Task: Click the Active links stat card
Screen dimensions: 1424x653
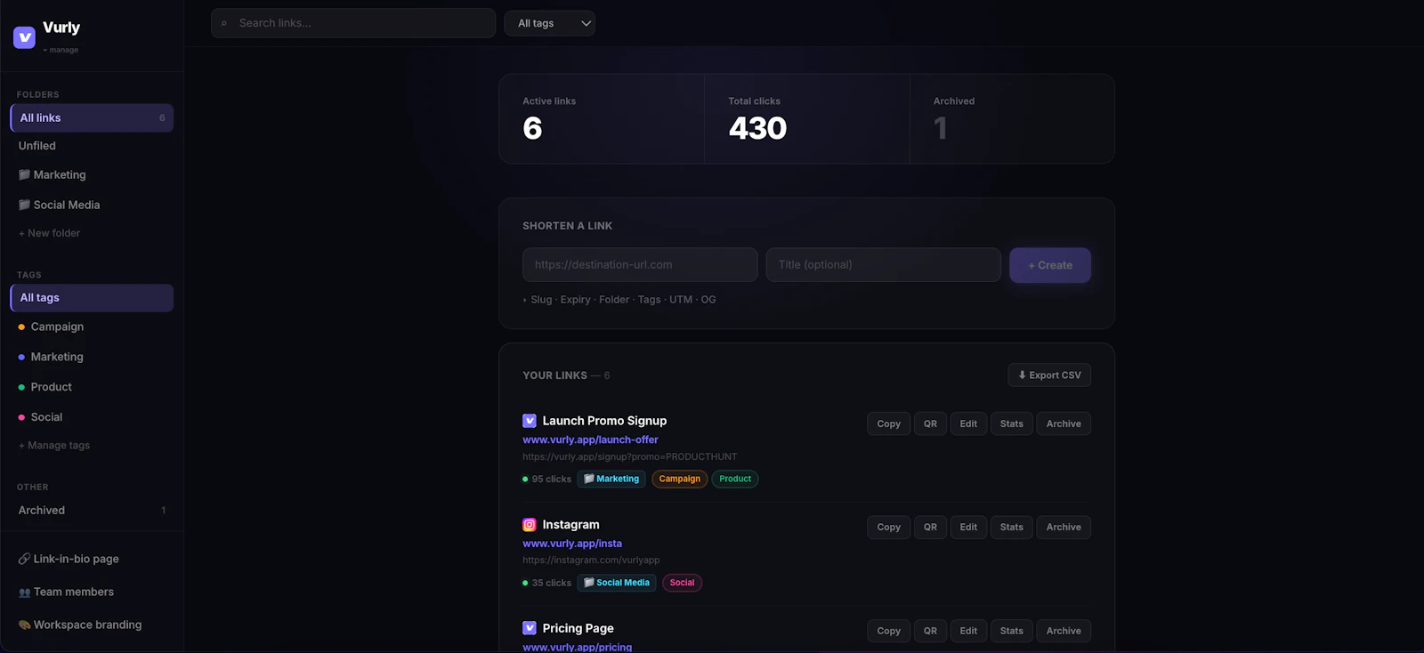Action: click(602, 119)
